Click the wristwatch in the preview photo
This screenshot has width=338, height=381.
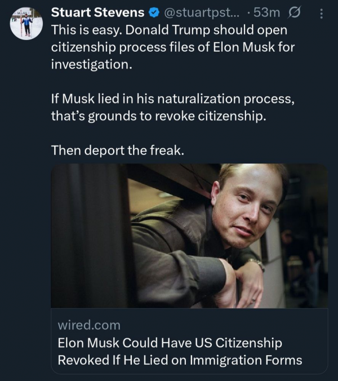[257, 264]
